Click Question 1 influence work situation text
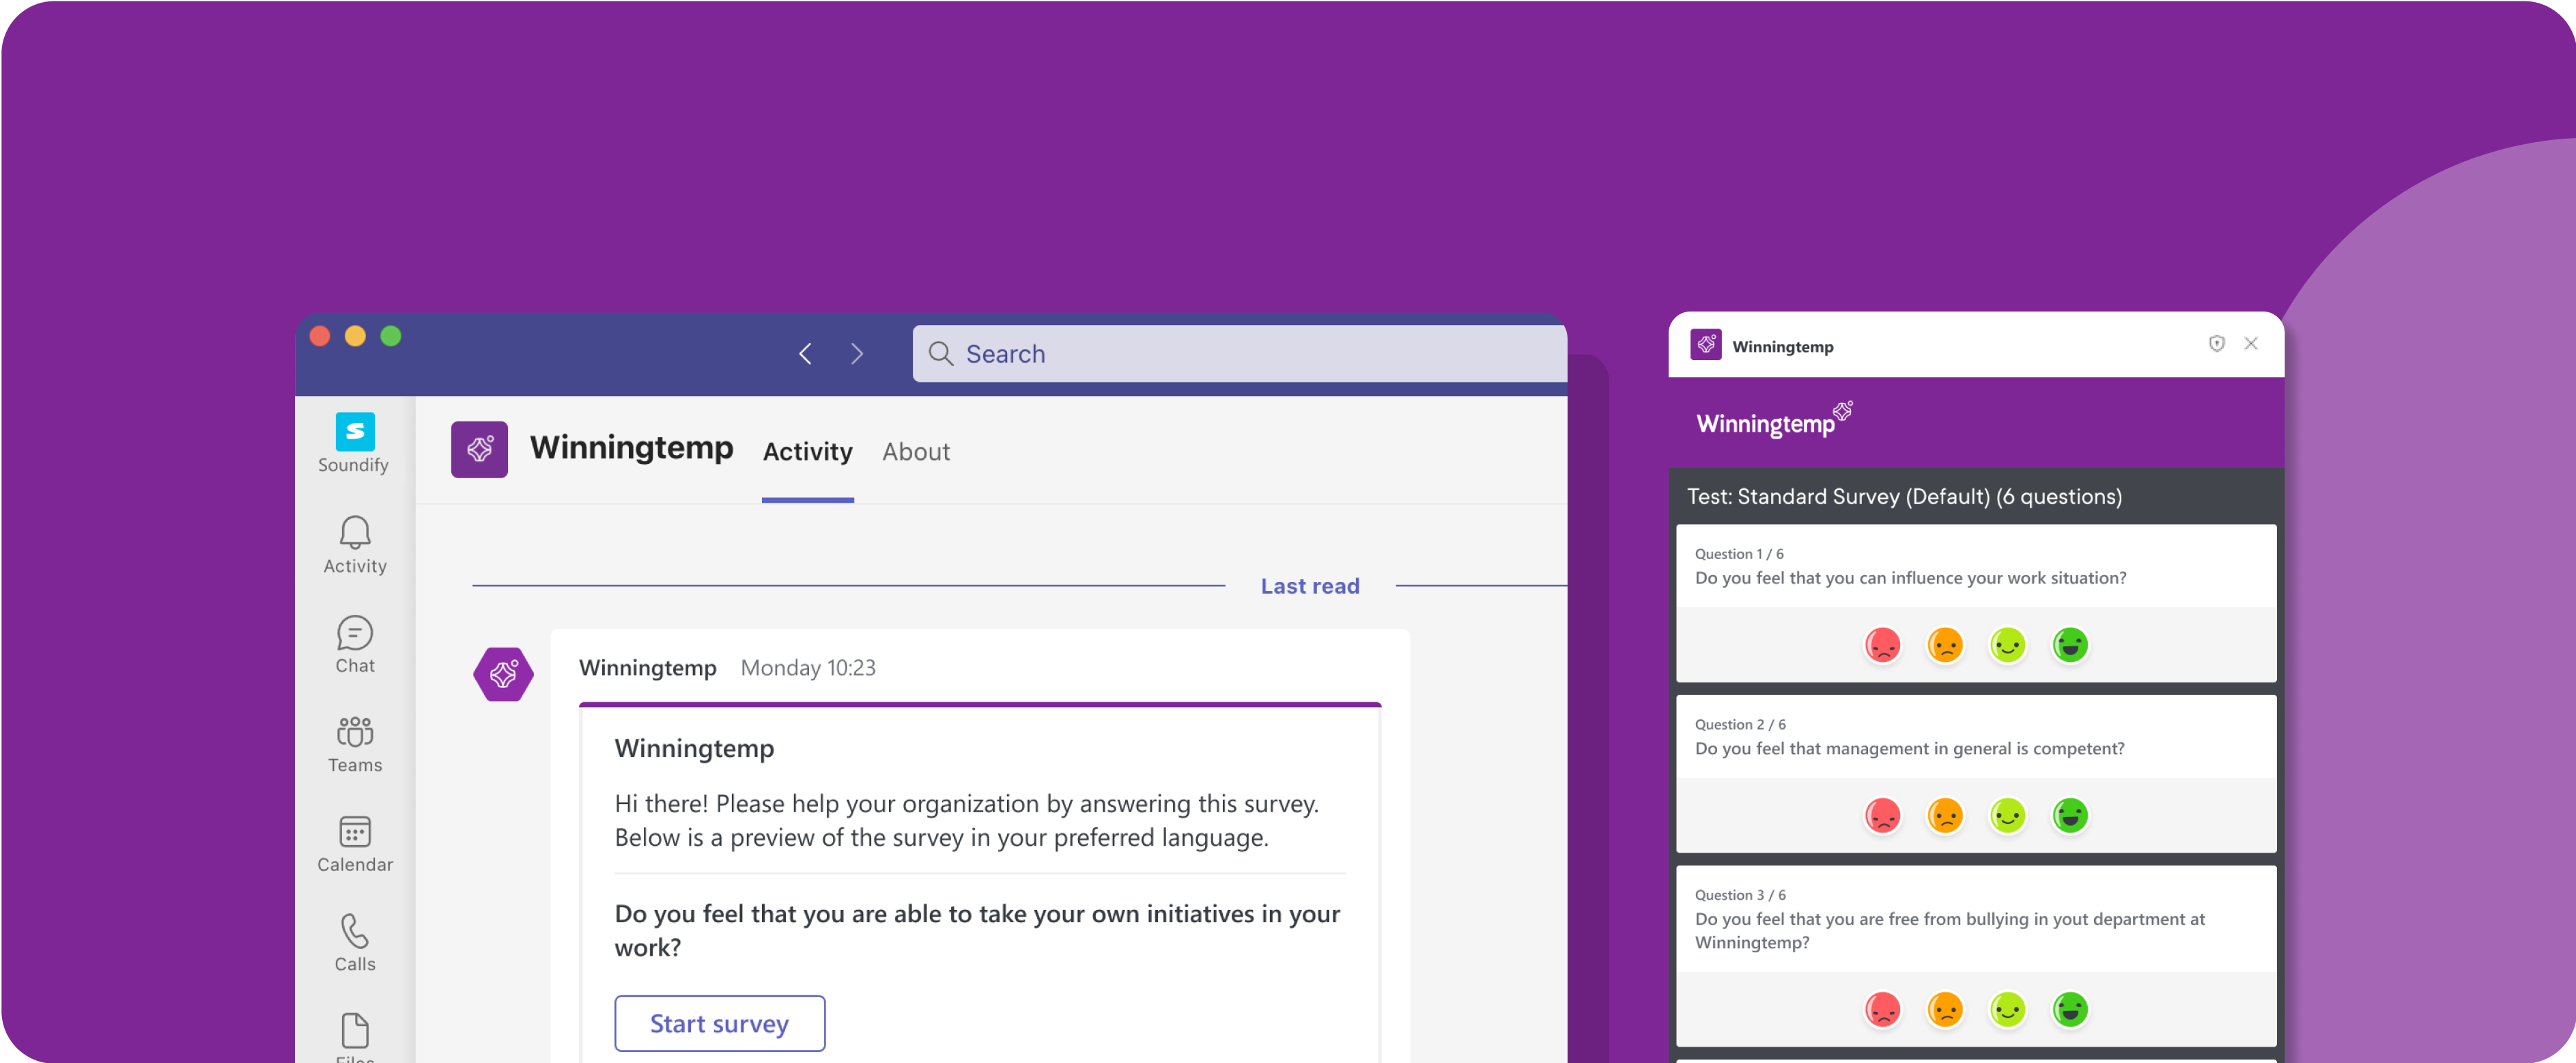This screenshot has width=2576, height=1063. 1910,577
